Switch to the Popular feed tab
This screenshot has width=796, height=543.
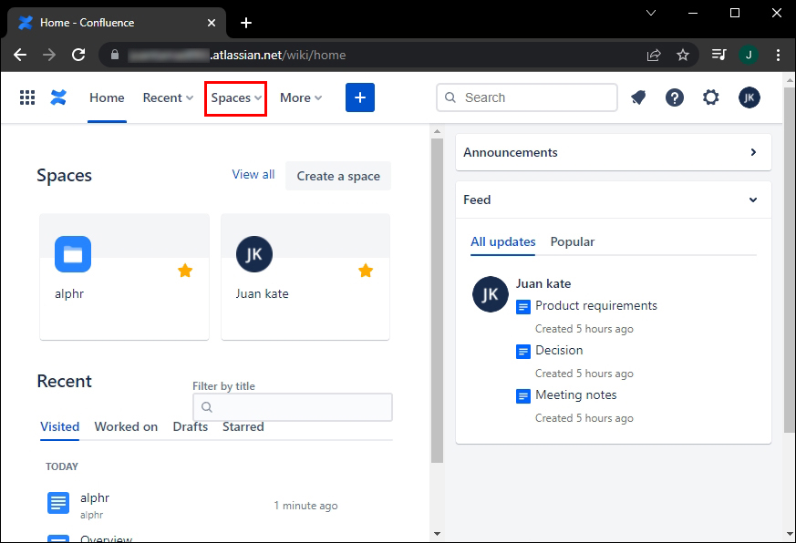click(x=572, y=241)
